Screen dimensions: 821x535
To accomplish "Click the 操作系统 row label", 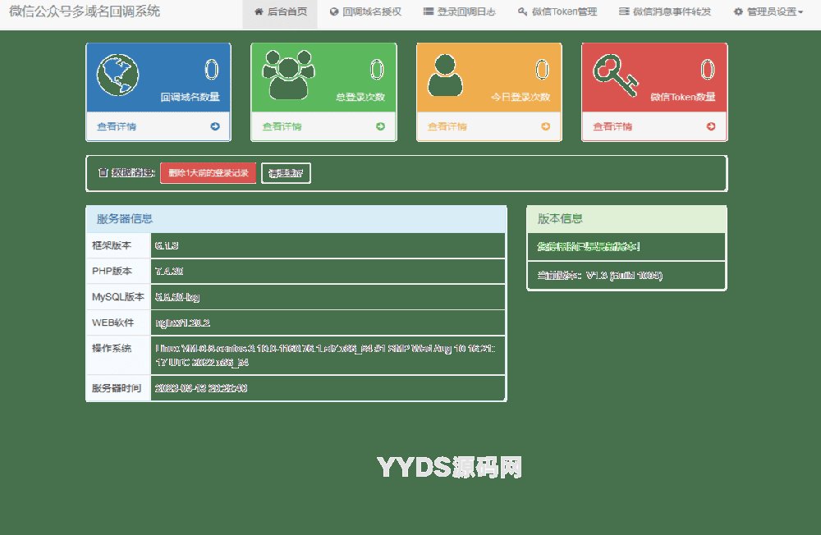I will (x=112, y=348).
